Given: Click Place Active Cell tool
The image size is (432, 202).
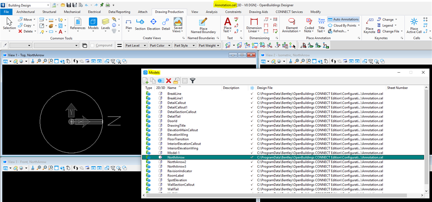Looking at the screenshot, I should coord(414,25).
